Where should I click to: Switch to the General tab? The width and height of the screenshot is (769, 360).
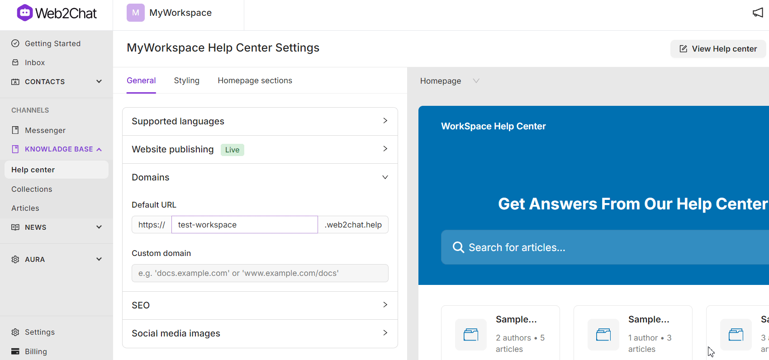point(141,81)
